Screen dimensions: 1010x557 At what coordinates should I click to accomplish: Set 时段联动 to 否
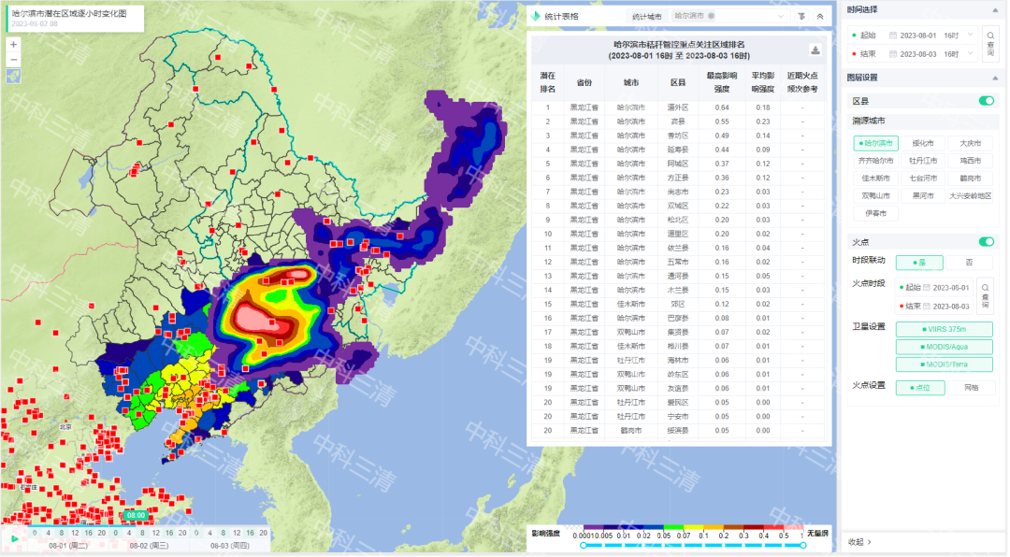click(x=969, y=263)
